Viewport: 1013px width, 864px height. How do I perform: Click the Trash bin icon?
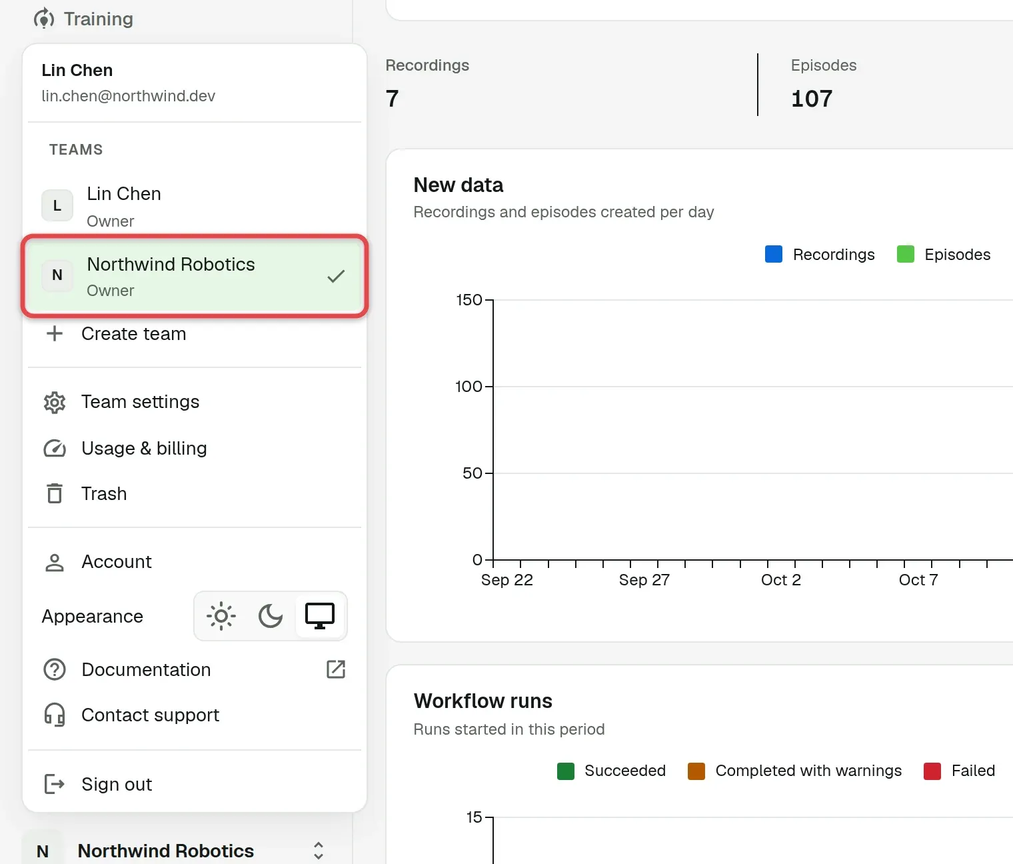[55, 493]
